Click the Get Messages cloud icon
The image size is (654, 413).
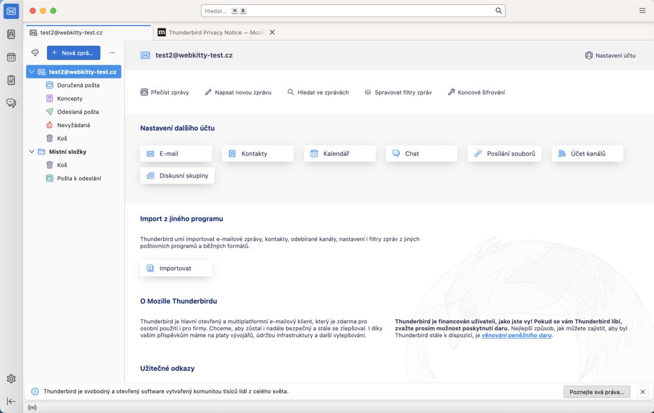pos(35,52)
